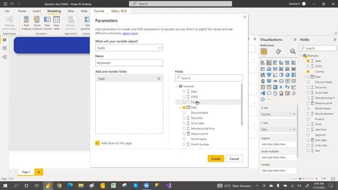Switch to the Home ribbon tab
The image size is (338, 190).
point(22,11)
